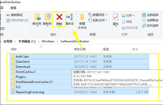
Task: Expand the 删除 dropdown arrow
Action: 60,26
